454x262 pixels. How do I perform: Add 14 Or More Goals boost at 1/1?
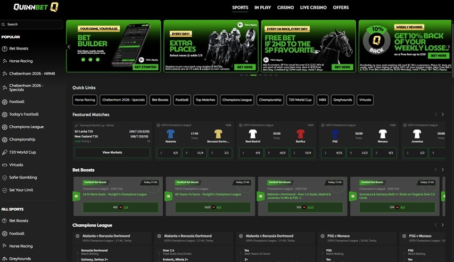click(120, 207)
